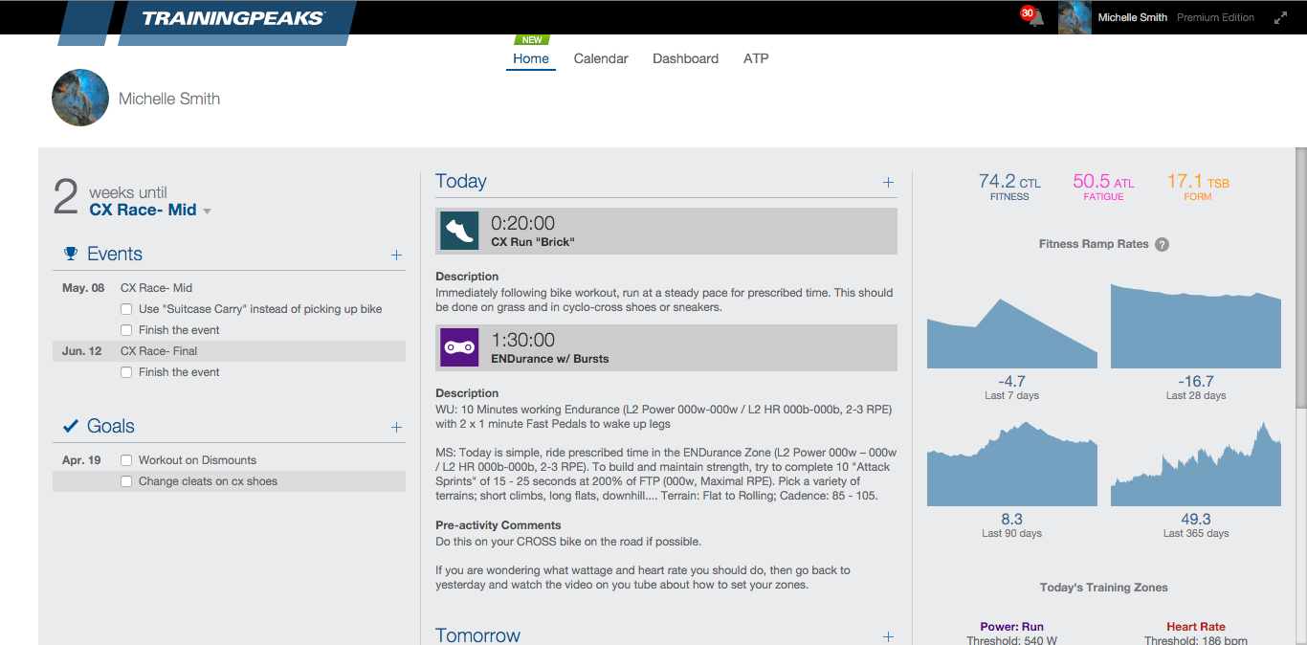Check 'Finish the event' under CX Race- Final

[x=126, y=372]
